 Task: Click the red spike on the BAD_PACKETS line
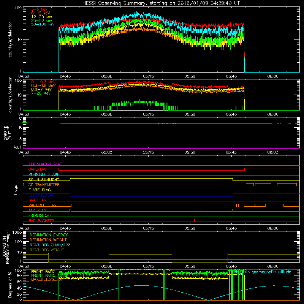pos(195,220)
